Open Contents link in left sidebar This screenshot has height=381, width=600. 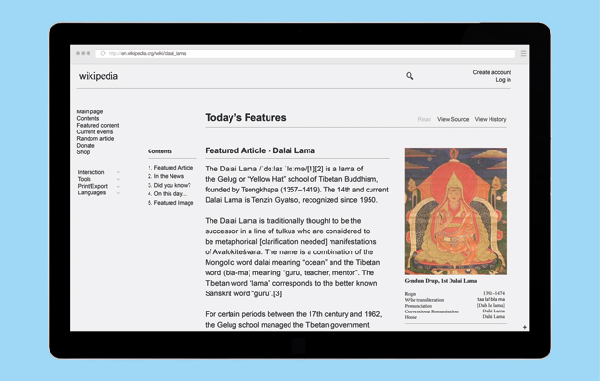click(88, 118)
